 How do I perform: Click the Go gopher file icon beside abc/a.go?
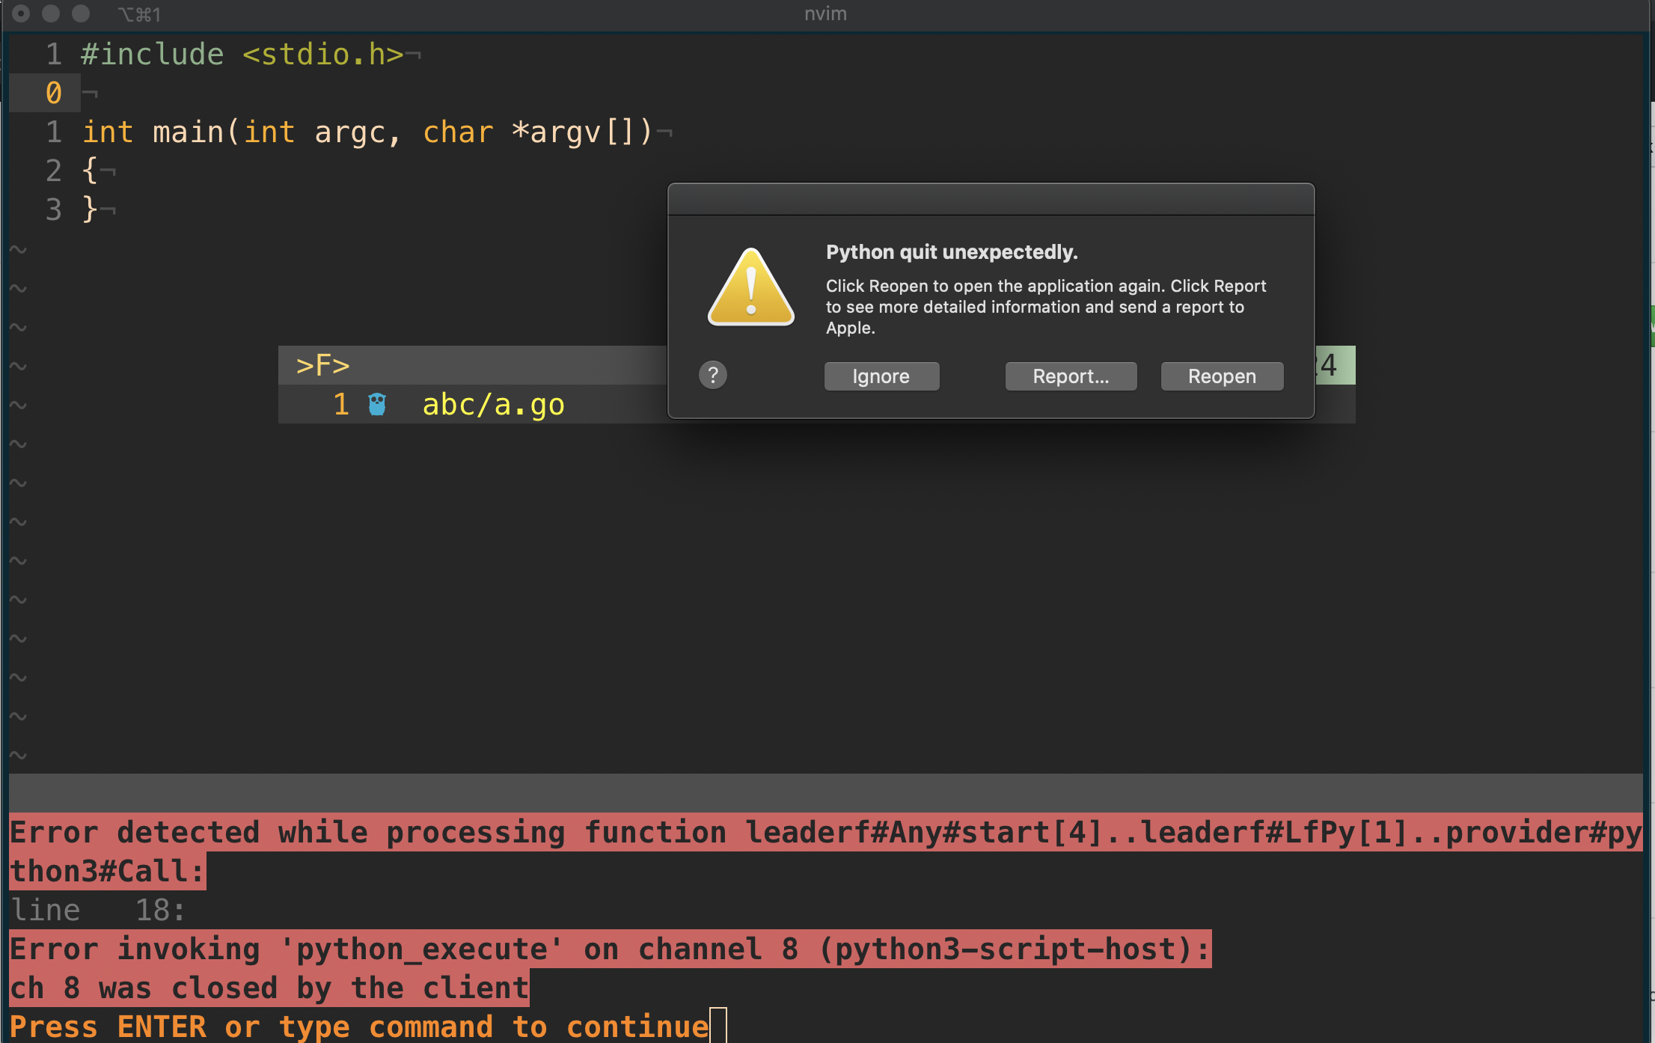point(376,404)
